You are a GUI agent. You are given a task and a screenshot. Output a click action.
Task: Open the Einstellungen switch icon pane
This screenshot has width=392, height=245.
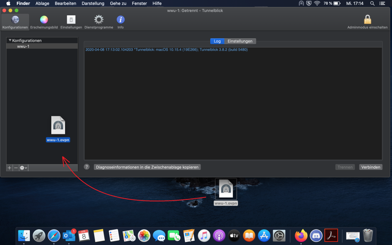tap(71, 22)
